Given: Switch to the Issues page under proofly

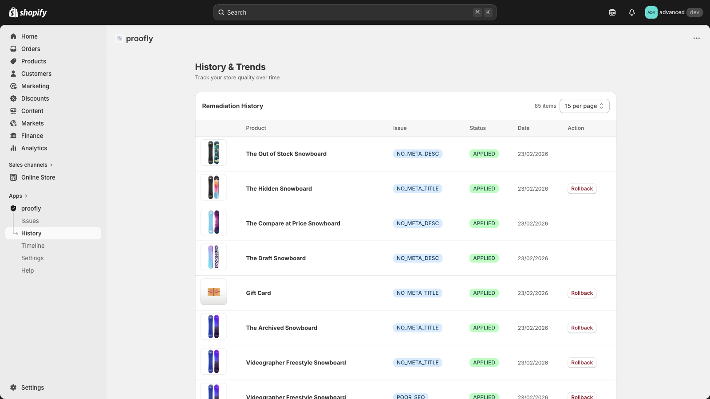Looking at the screenshot, I should [x=30, y=221].
